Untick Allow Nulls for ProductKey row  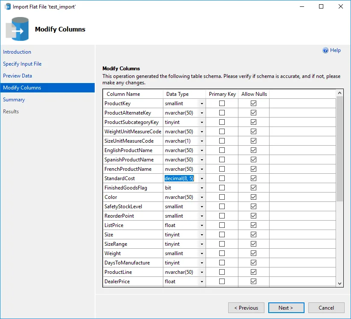pyautogui.click(x=253, y=103)
